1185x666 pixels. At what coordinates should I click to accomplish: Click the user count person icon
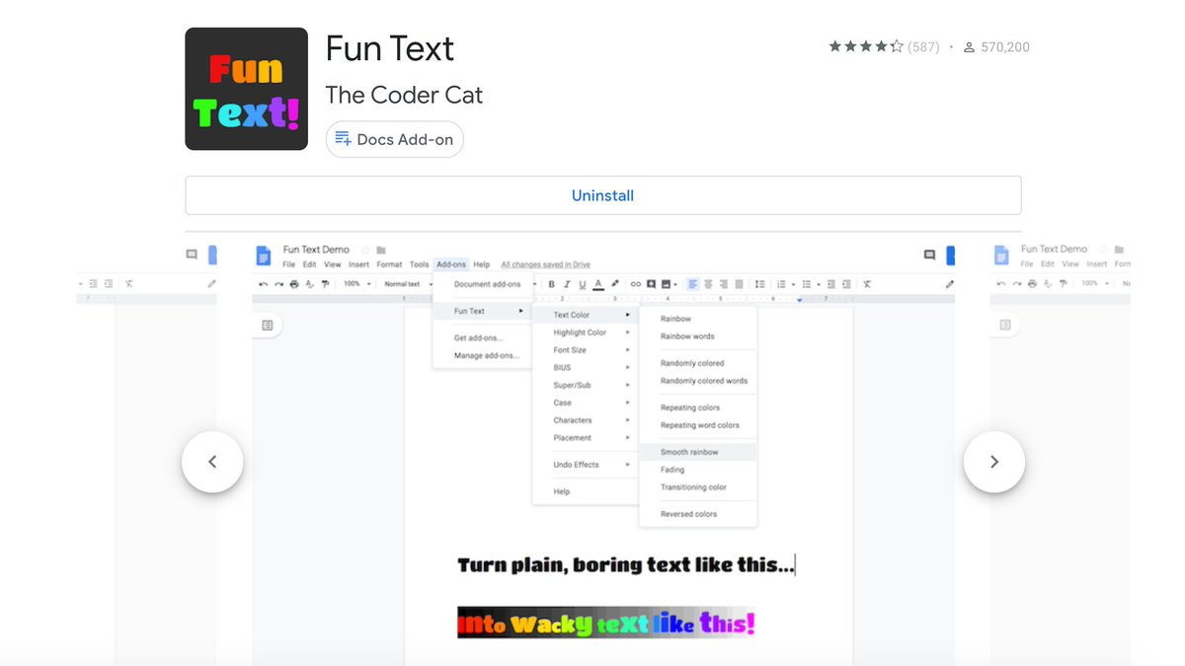(969, 47)
